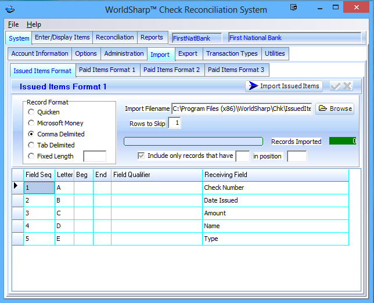Go to the Reconciliation tab
This screenshot has height=303, width=374.
tap(114, 37)
